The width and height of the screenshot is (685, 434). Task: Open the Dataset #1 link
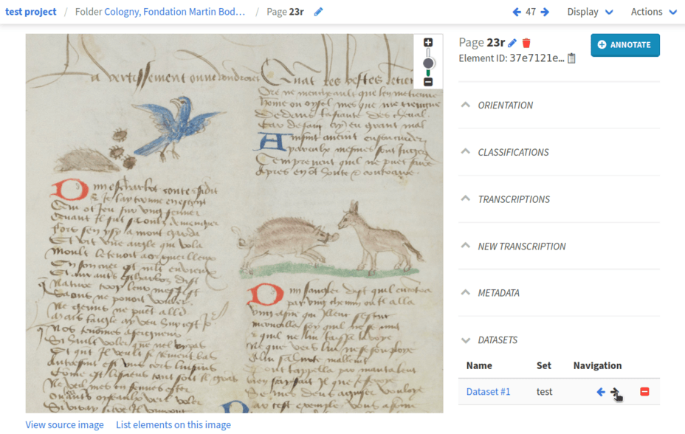coord(488,392)
